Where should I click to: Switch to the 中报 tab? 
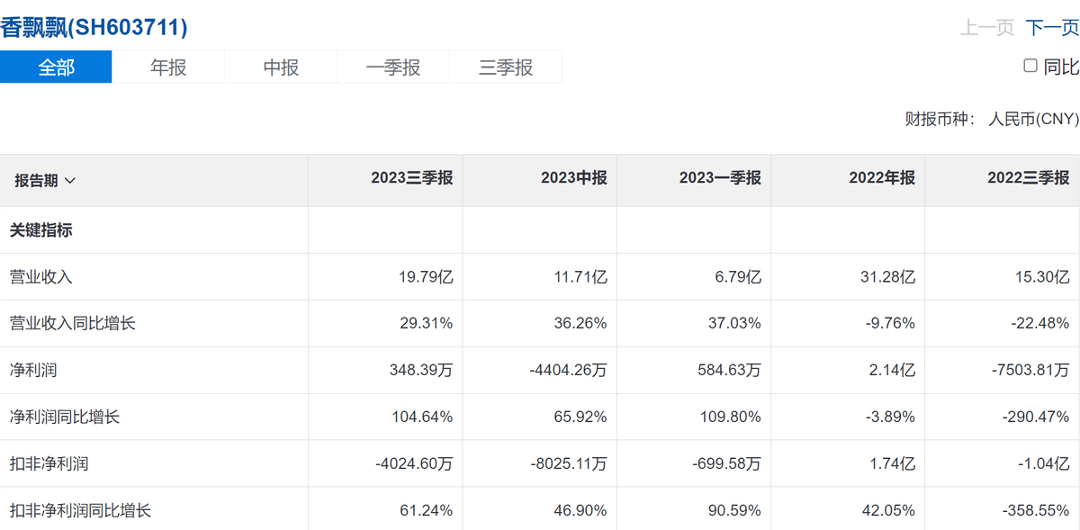(x=281, y=67)
